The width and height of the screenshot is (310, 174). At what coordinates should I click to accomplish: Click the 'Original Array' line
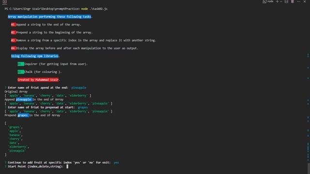(16, 91)
